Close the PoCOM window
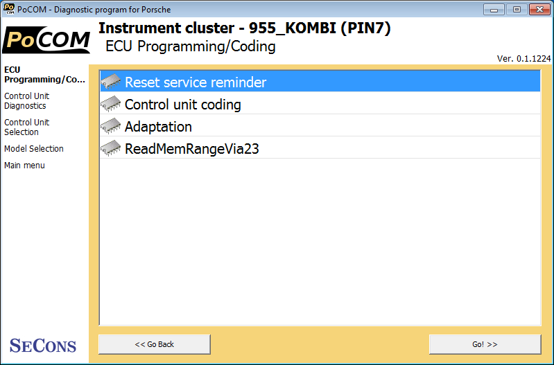Screen dimensions: 554x365 click(539, 9)
